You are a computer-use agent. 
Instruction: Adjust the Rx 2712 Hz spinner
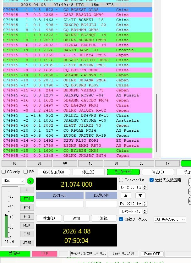pos(145,204)
